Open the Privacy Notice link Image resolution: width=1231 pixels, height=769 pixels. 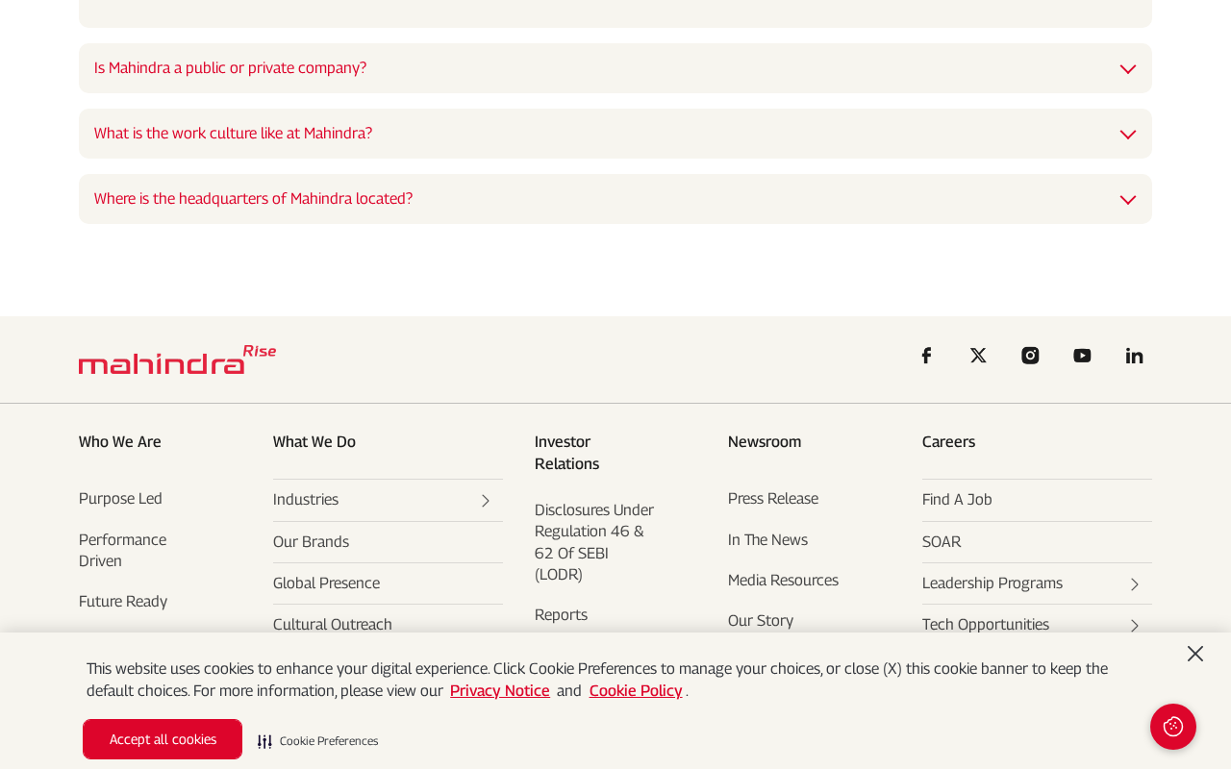[x=500, y=690]
